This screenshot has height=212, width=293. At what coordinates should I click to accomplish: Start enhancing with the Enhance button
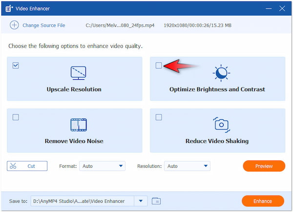coord(263,201)
